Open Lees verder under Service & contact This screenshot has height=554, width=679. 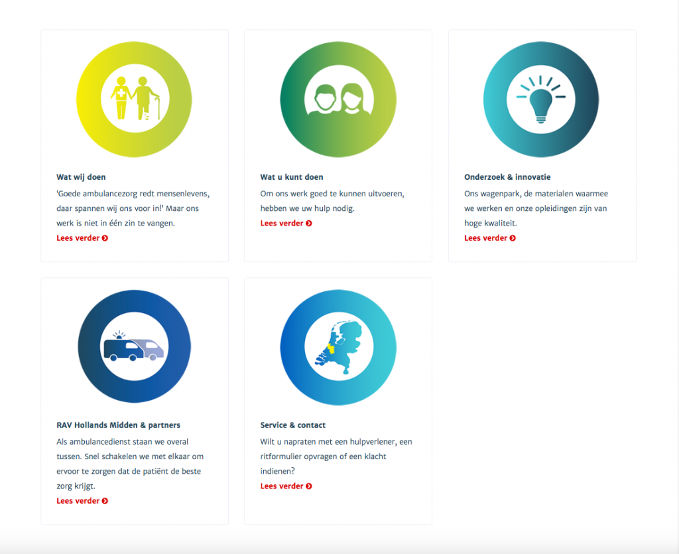(x=286, y=486)
